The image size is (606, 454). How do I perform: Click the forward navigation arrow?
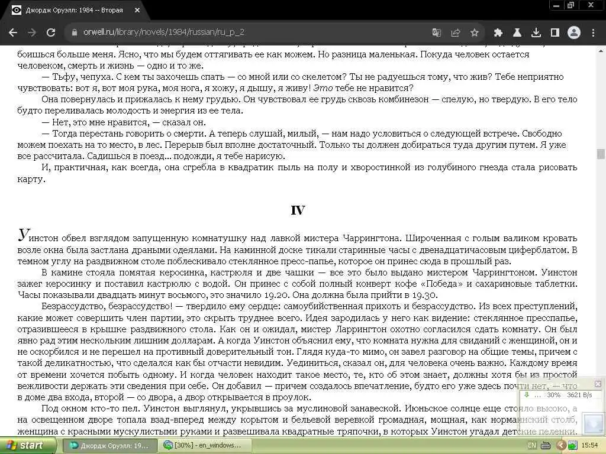[x=32, y=33]
